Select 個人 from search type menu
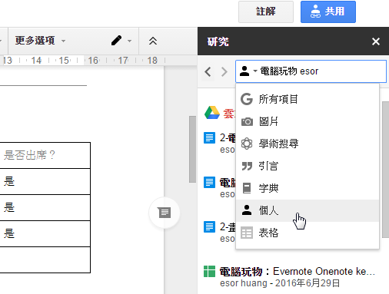Screen dimensions: 389x294 (308, 210)
